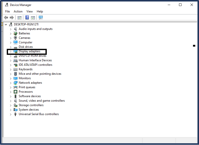Select DVD/CD-ROM drives label
Screen dimensions: 199x145
pos(32,56)
